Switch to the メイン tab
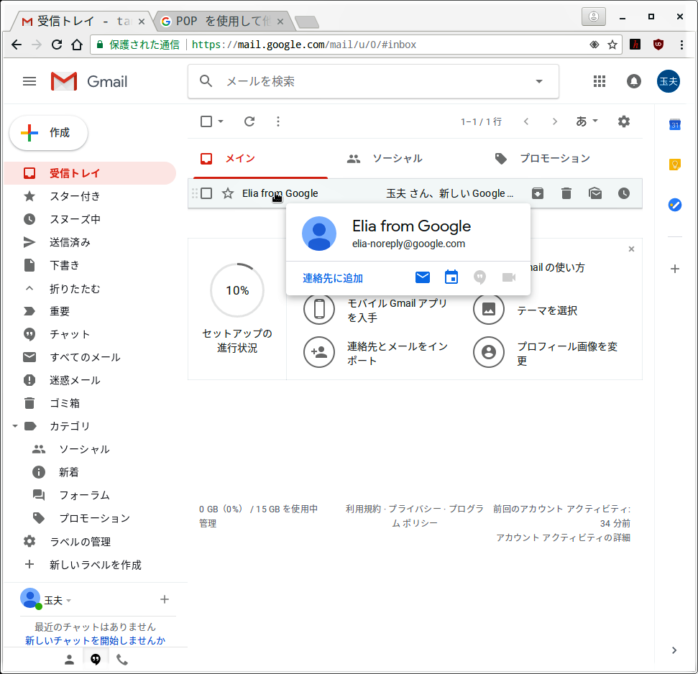Screen dimensions: 698x674 point(260,158)
